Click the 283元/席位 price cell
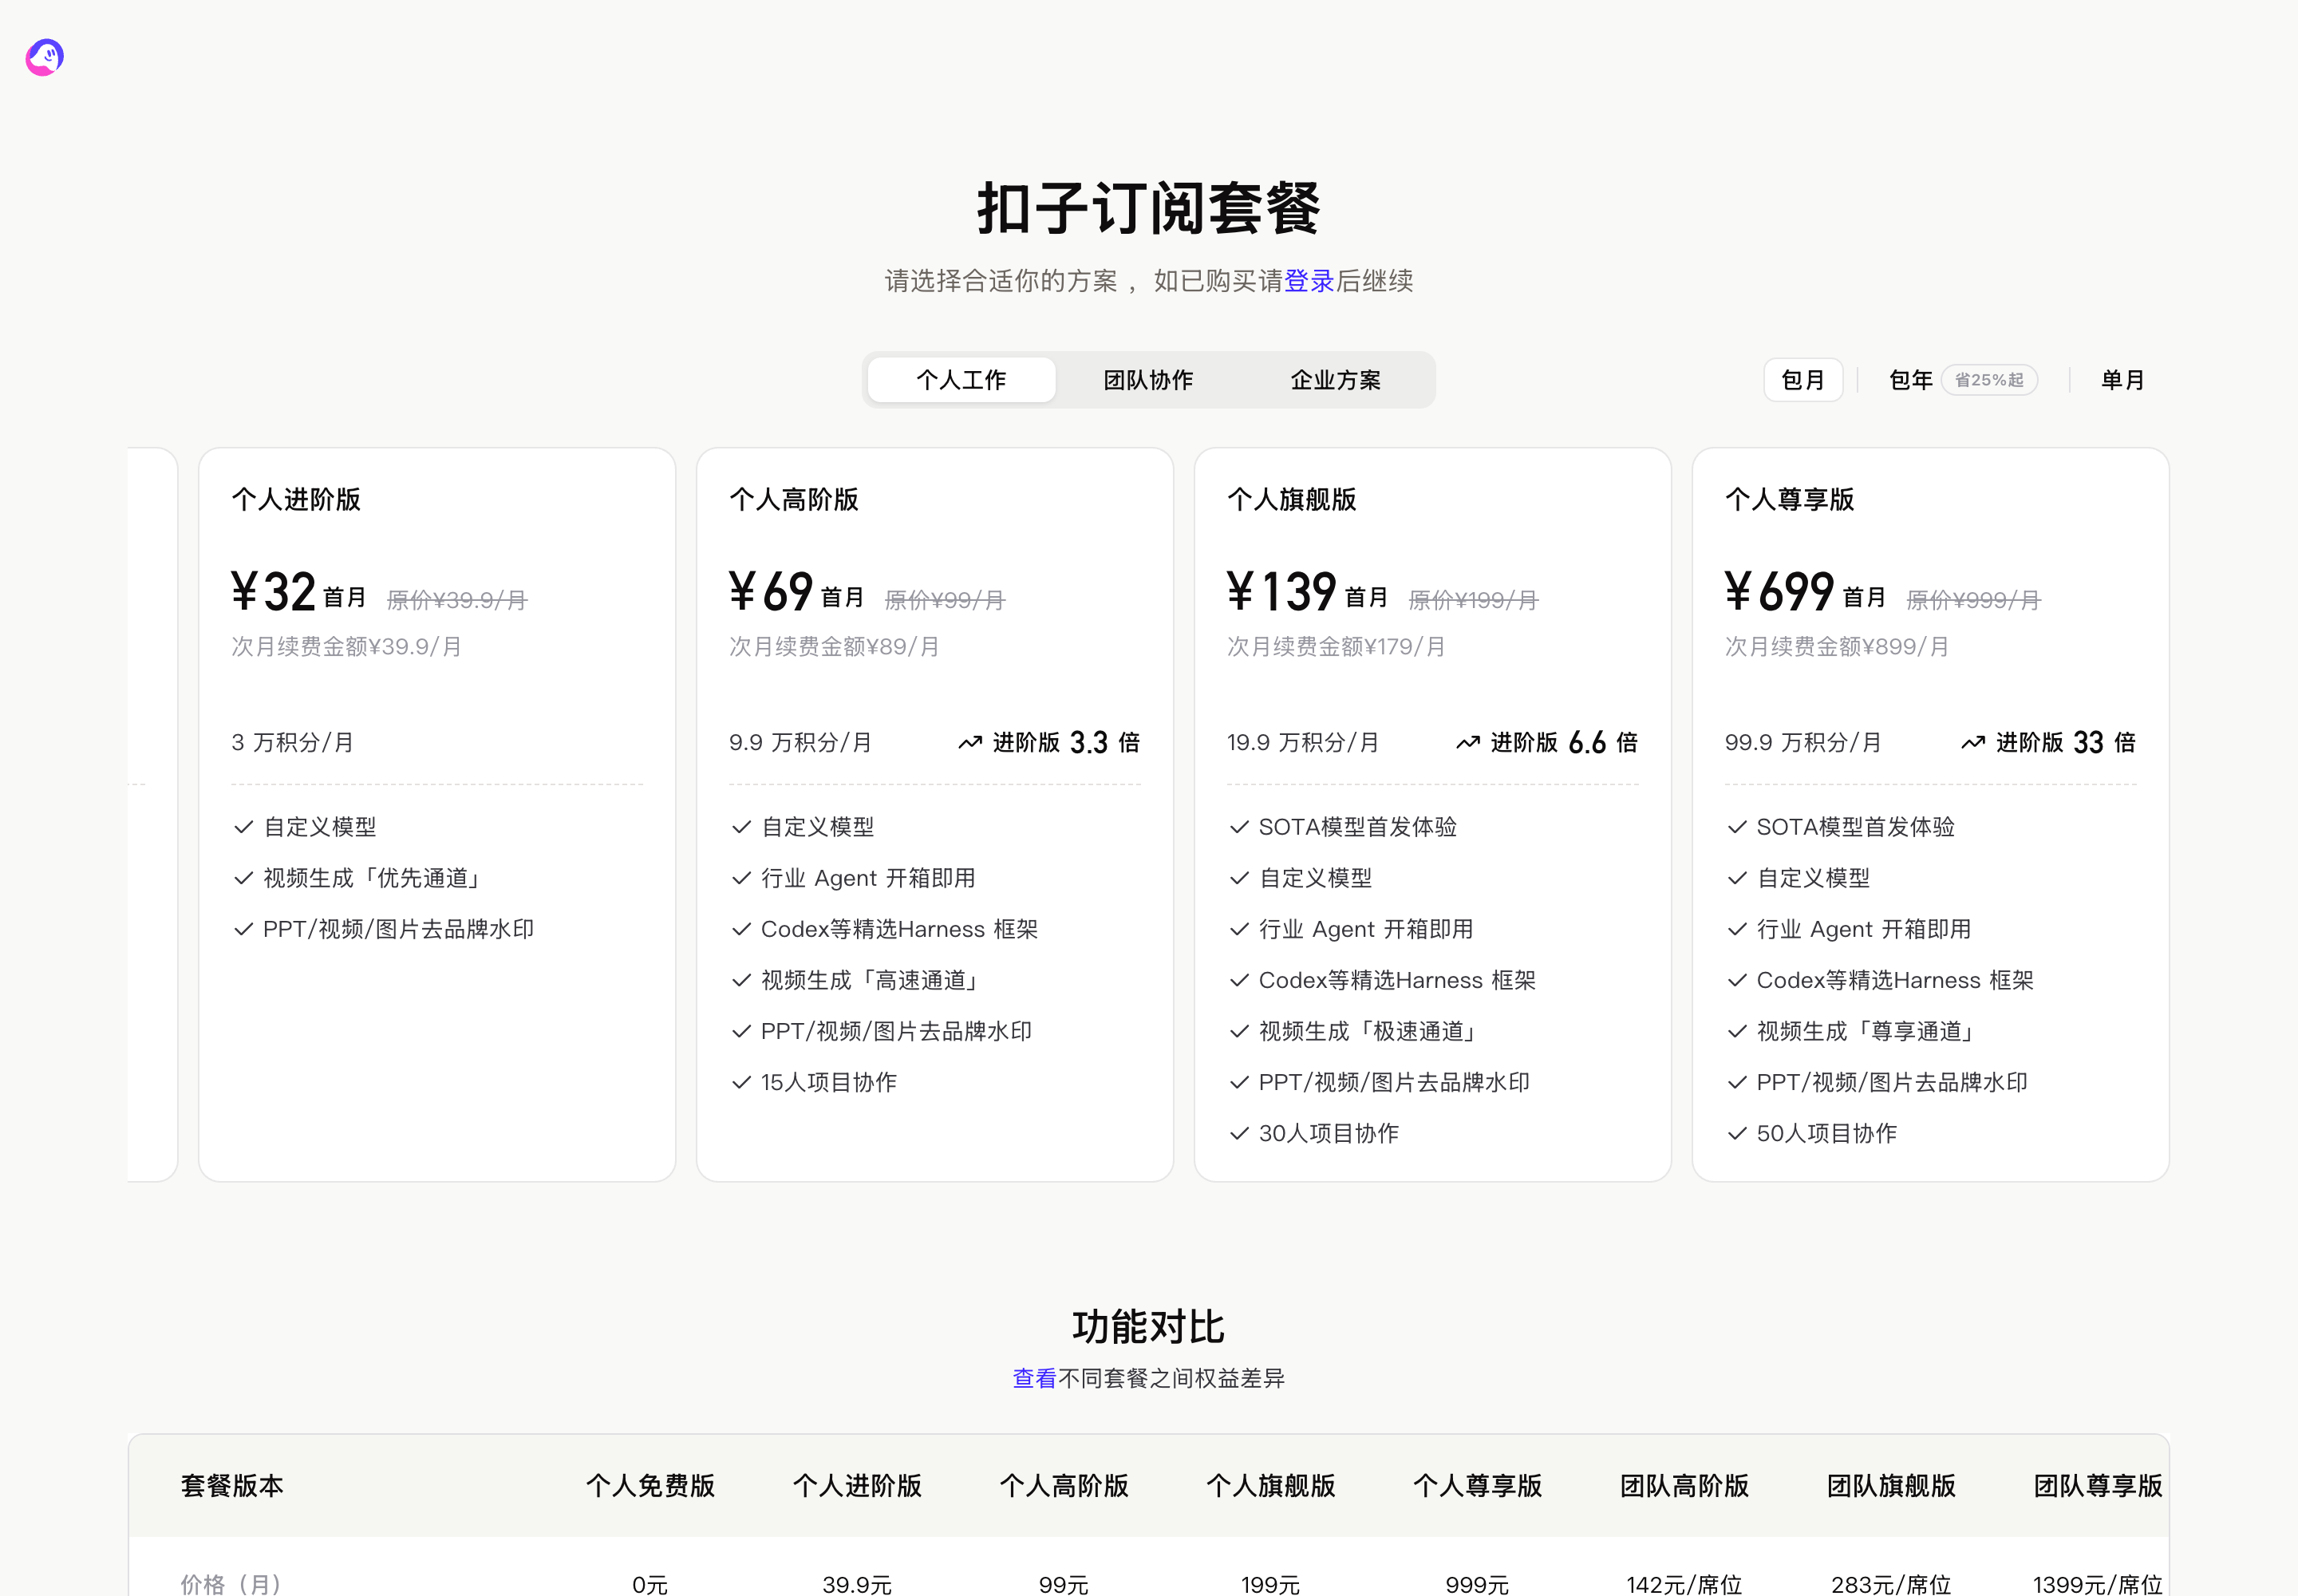This screenshot has height=1596, width=2298. [1891, 1584]
